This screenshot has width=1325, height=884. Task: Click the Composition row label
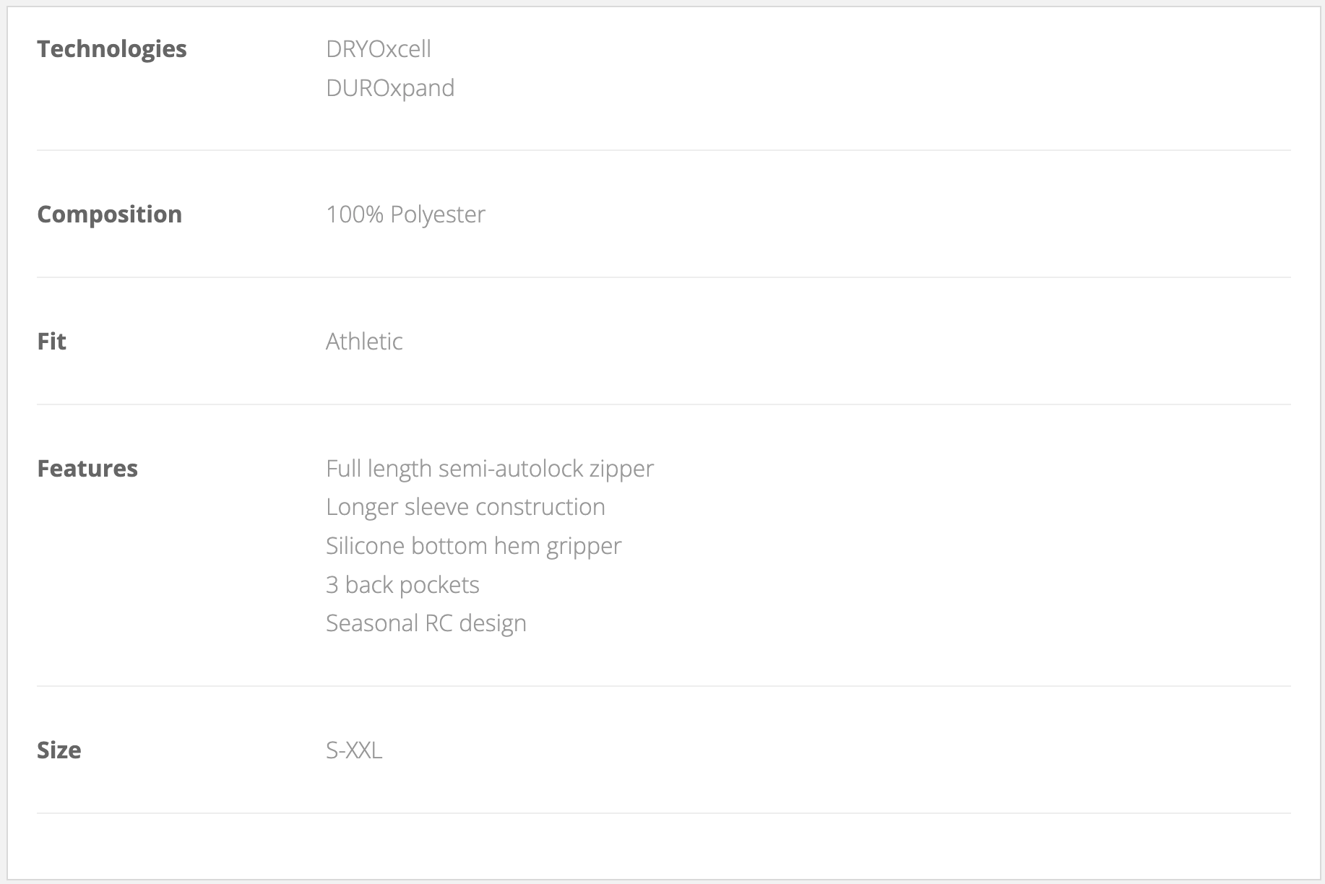pos(109,214)
